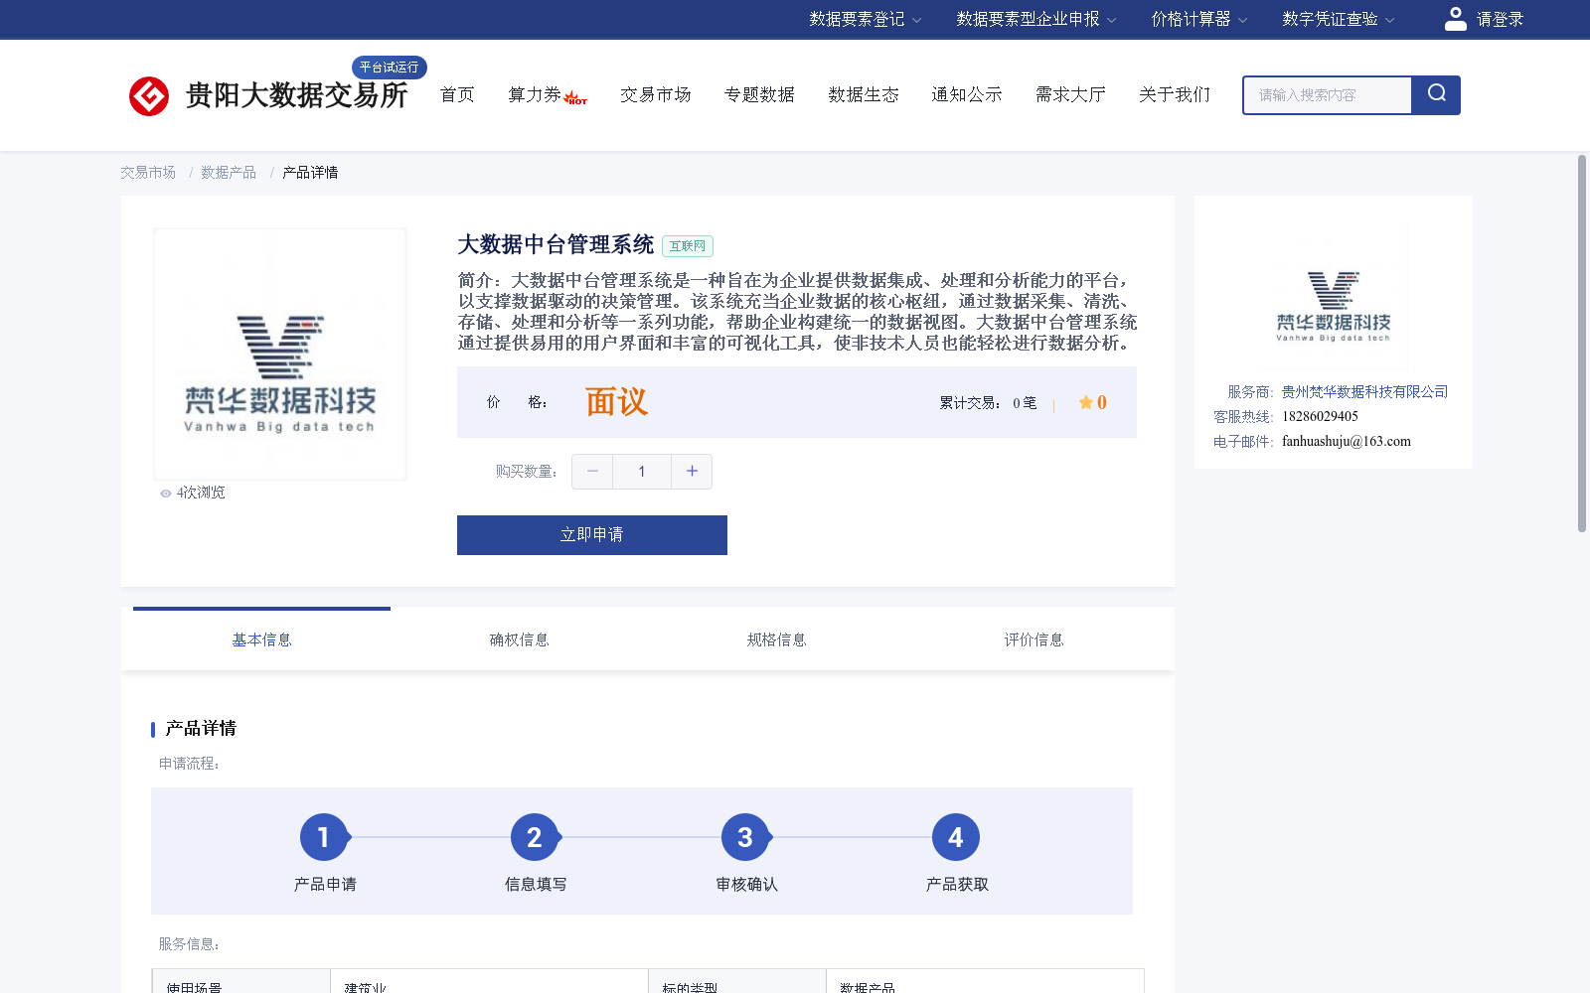Switch to 评价信息 tab
Viewport: 1590px width, 993px height.
(x=1033, y=639)
